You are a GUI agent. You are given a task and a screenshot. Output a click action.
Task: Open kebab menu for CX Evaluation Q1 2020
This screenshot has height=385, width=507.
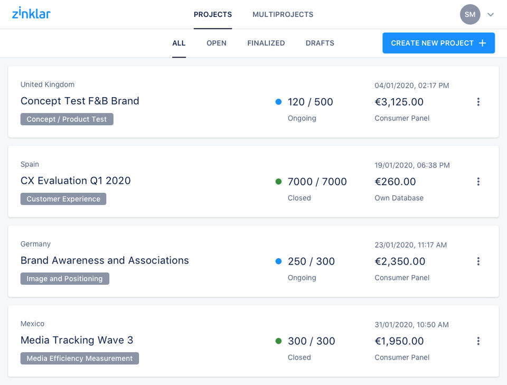[x=478, y=182]
